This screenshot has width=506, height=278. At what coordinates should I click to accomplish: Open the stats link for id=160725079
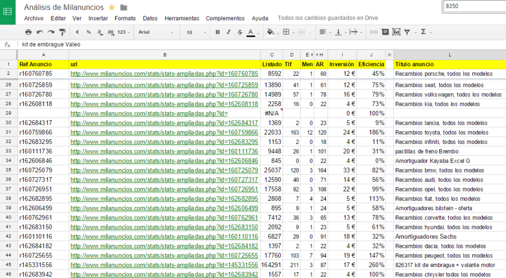pos(164,171)
